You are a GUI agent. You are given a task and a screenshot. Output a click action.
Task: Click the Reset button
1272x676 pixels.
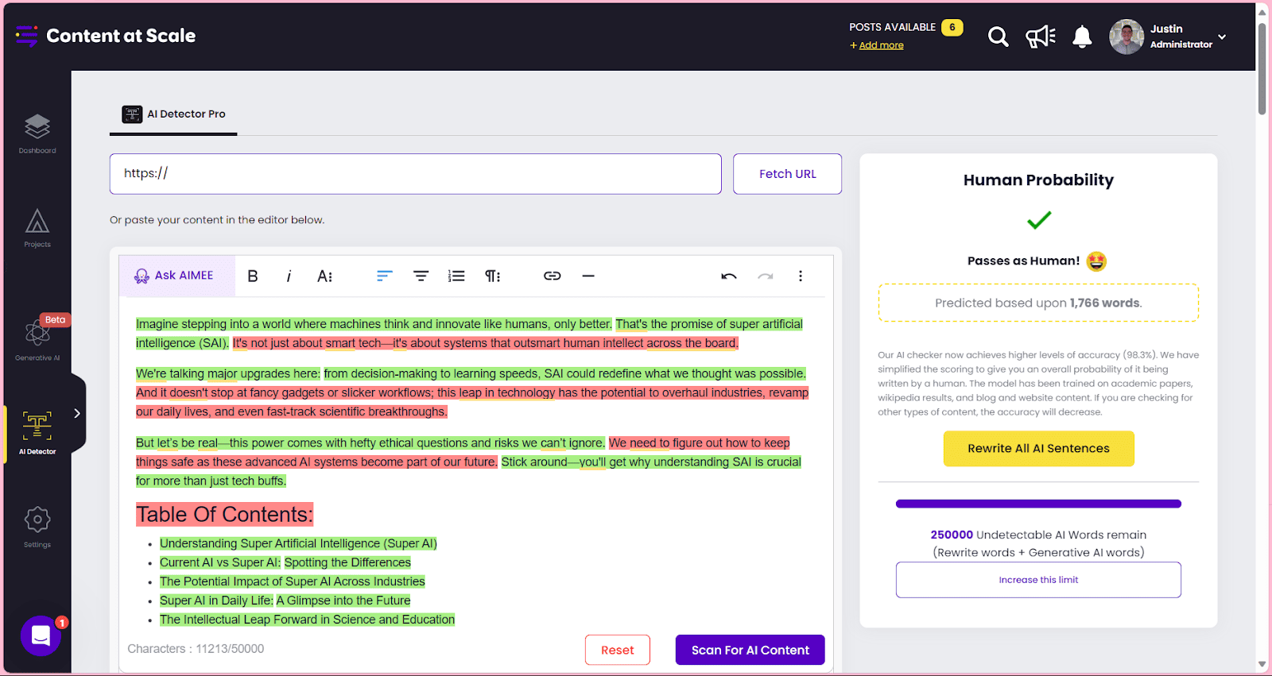point(618,650)
